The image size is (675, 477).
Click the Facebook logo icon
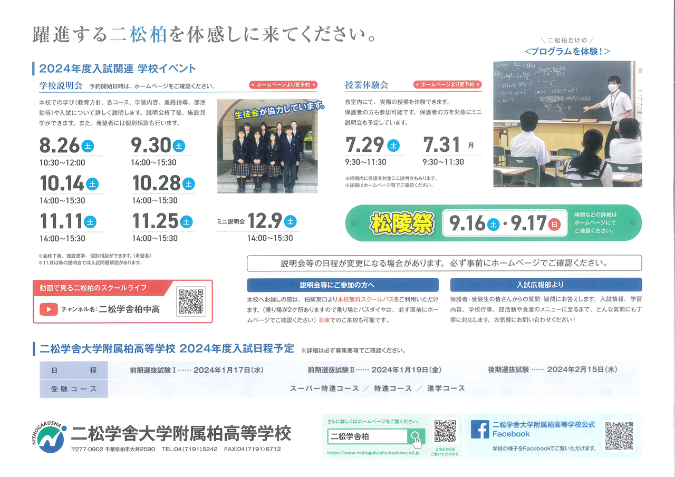point(480,430)
